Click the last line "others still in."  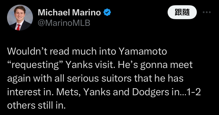pos(36,106)
